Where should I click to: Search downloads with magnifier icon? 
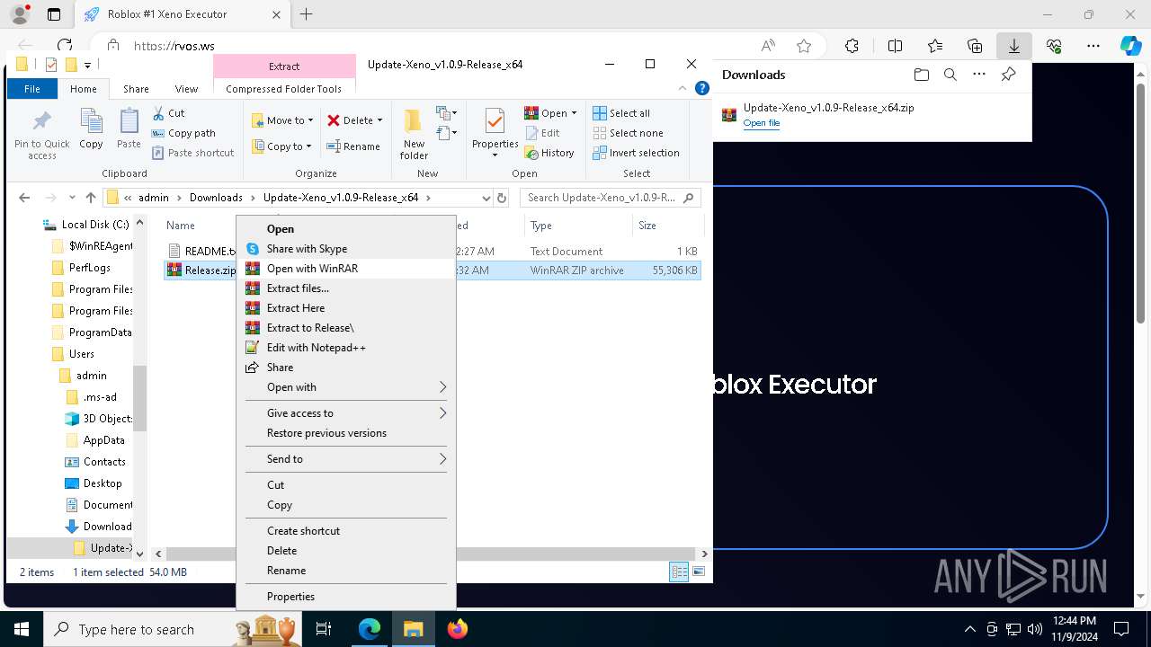950,75
